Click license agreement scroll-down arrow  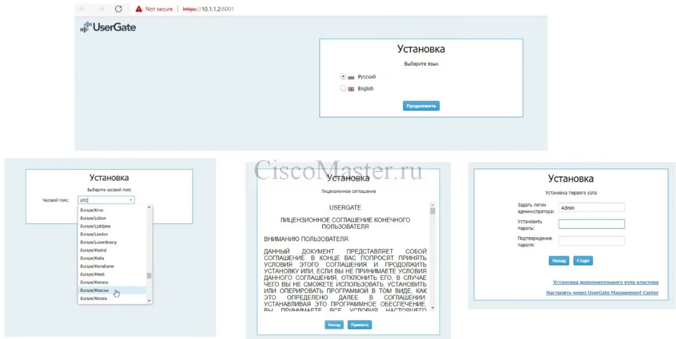coord(433,308)
